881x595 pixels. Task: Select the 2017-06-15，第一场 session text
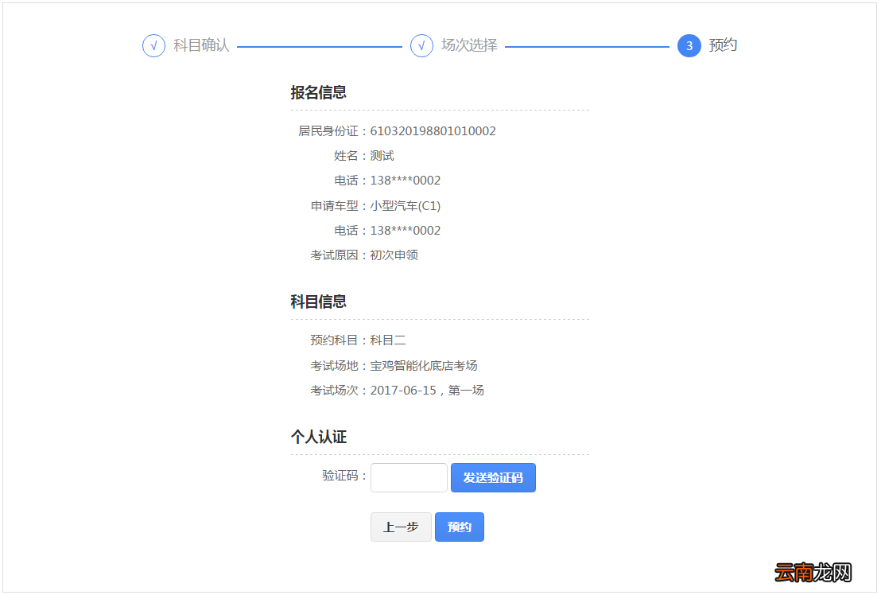click(427, 390)
